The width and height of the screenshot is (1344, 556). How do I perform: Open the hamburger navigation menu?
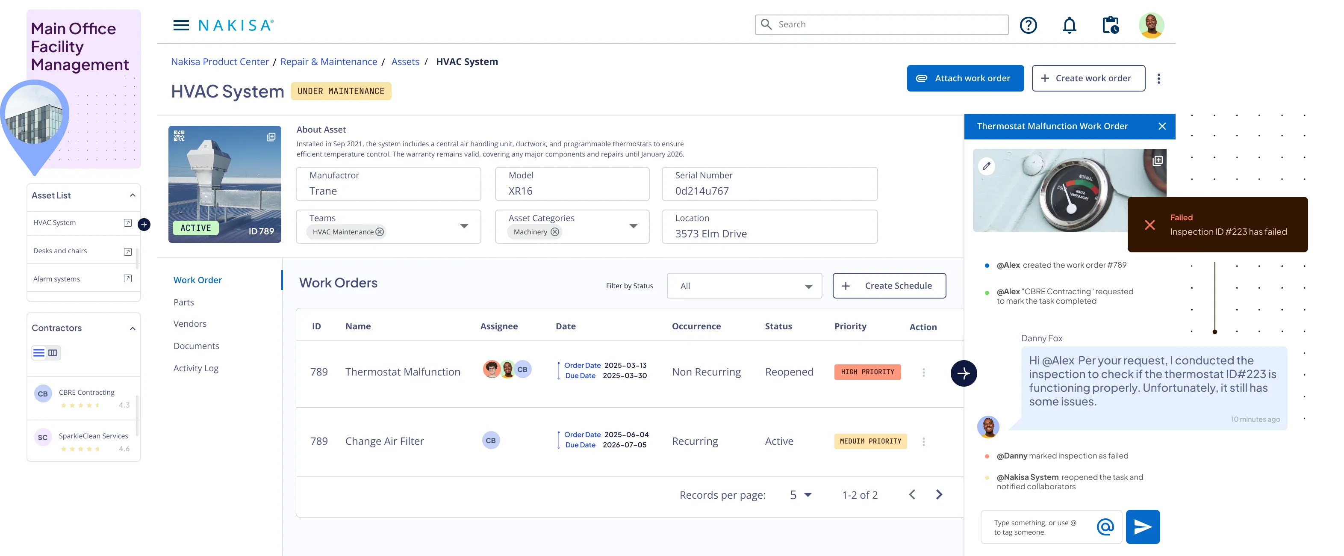pos(180,25)
